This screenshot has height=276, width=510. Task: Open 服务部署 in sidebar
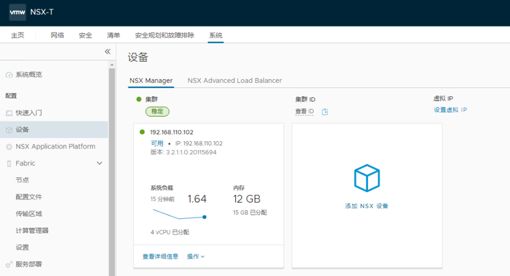(29, 264)
